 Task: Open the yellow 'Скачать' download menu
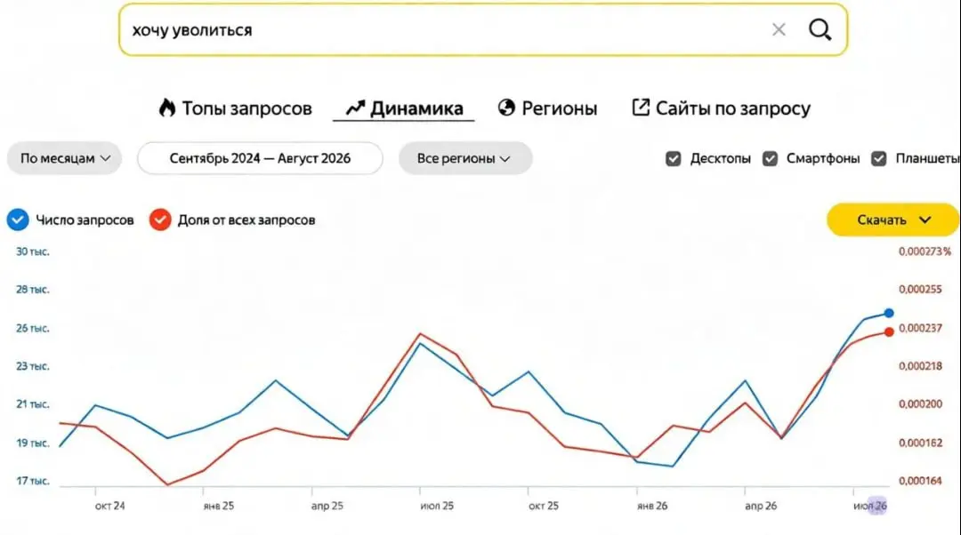[893, 220]
